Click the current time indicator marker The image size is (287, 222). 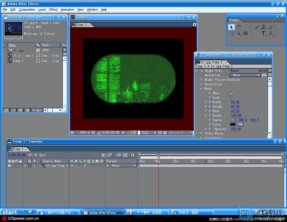click(159, 156)
